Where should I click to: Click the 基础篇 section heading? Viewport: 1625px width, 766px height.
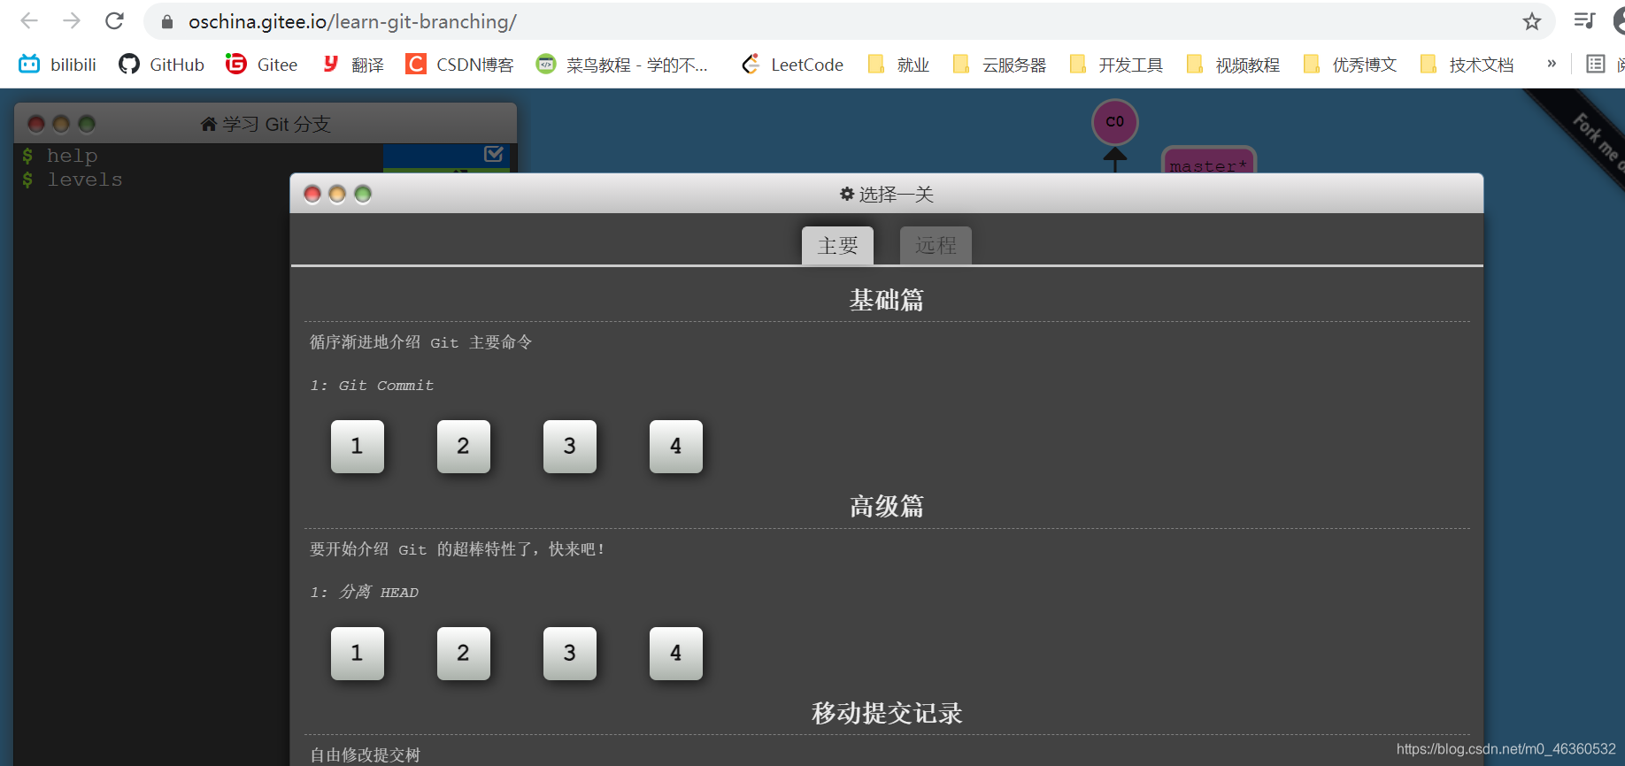(x=887, y=300)
